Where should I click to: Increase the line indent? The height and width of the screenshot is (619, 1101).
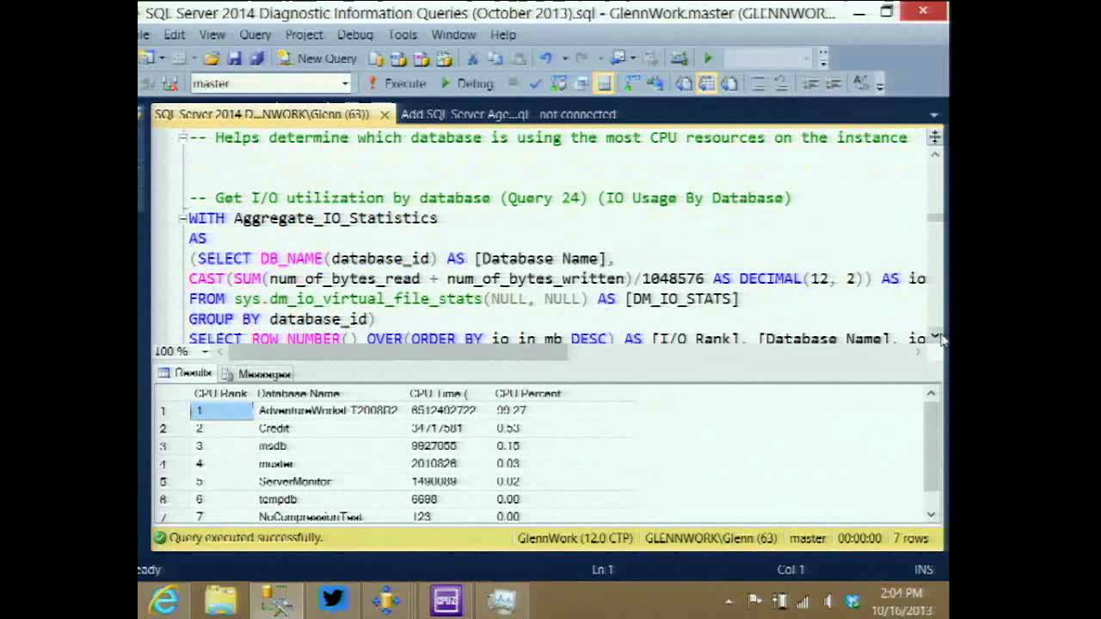[x=833, y=83]
